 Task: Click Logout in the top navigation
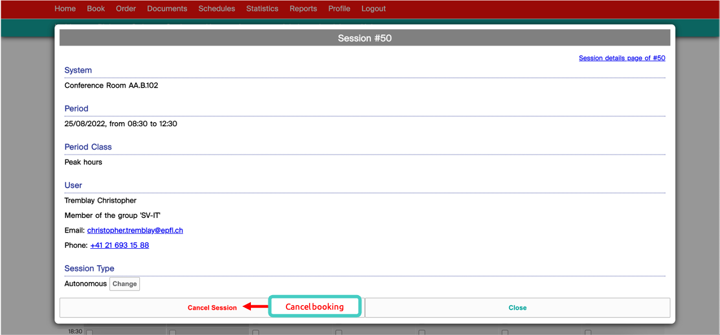[373, 8]
